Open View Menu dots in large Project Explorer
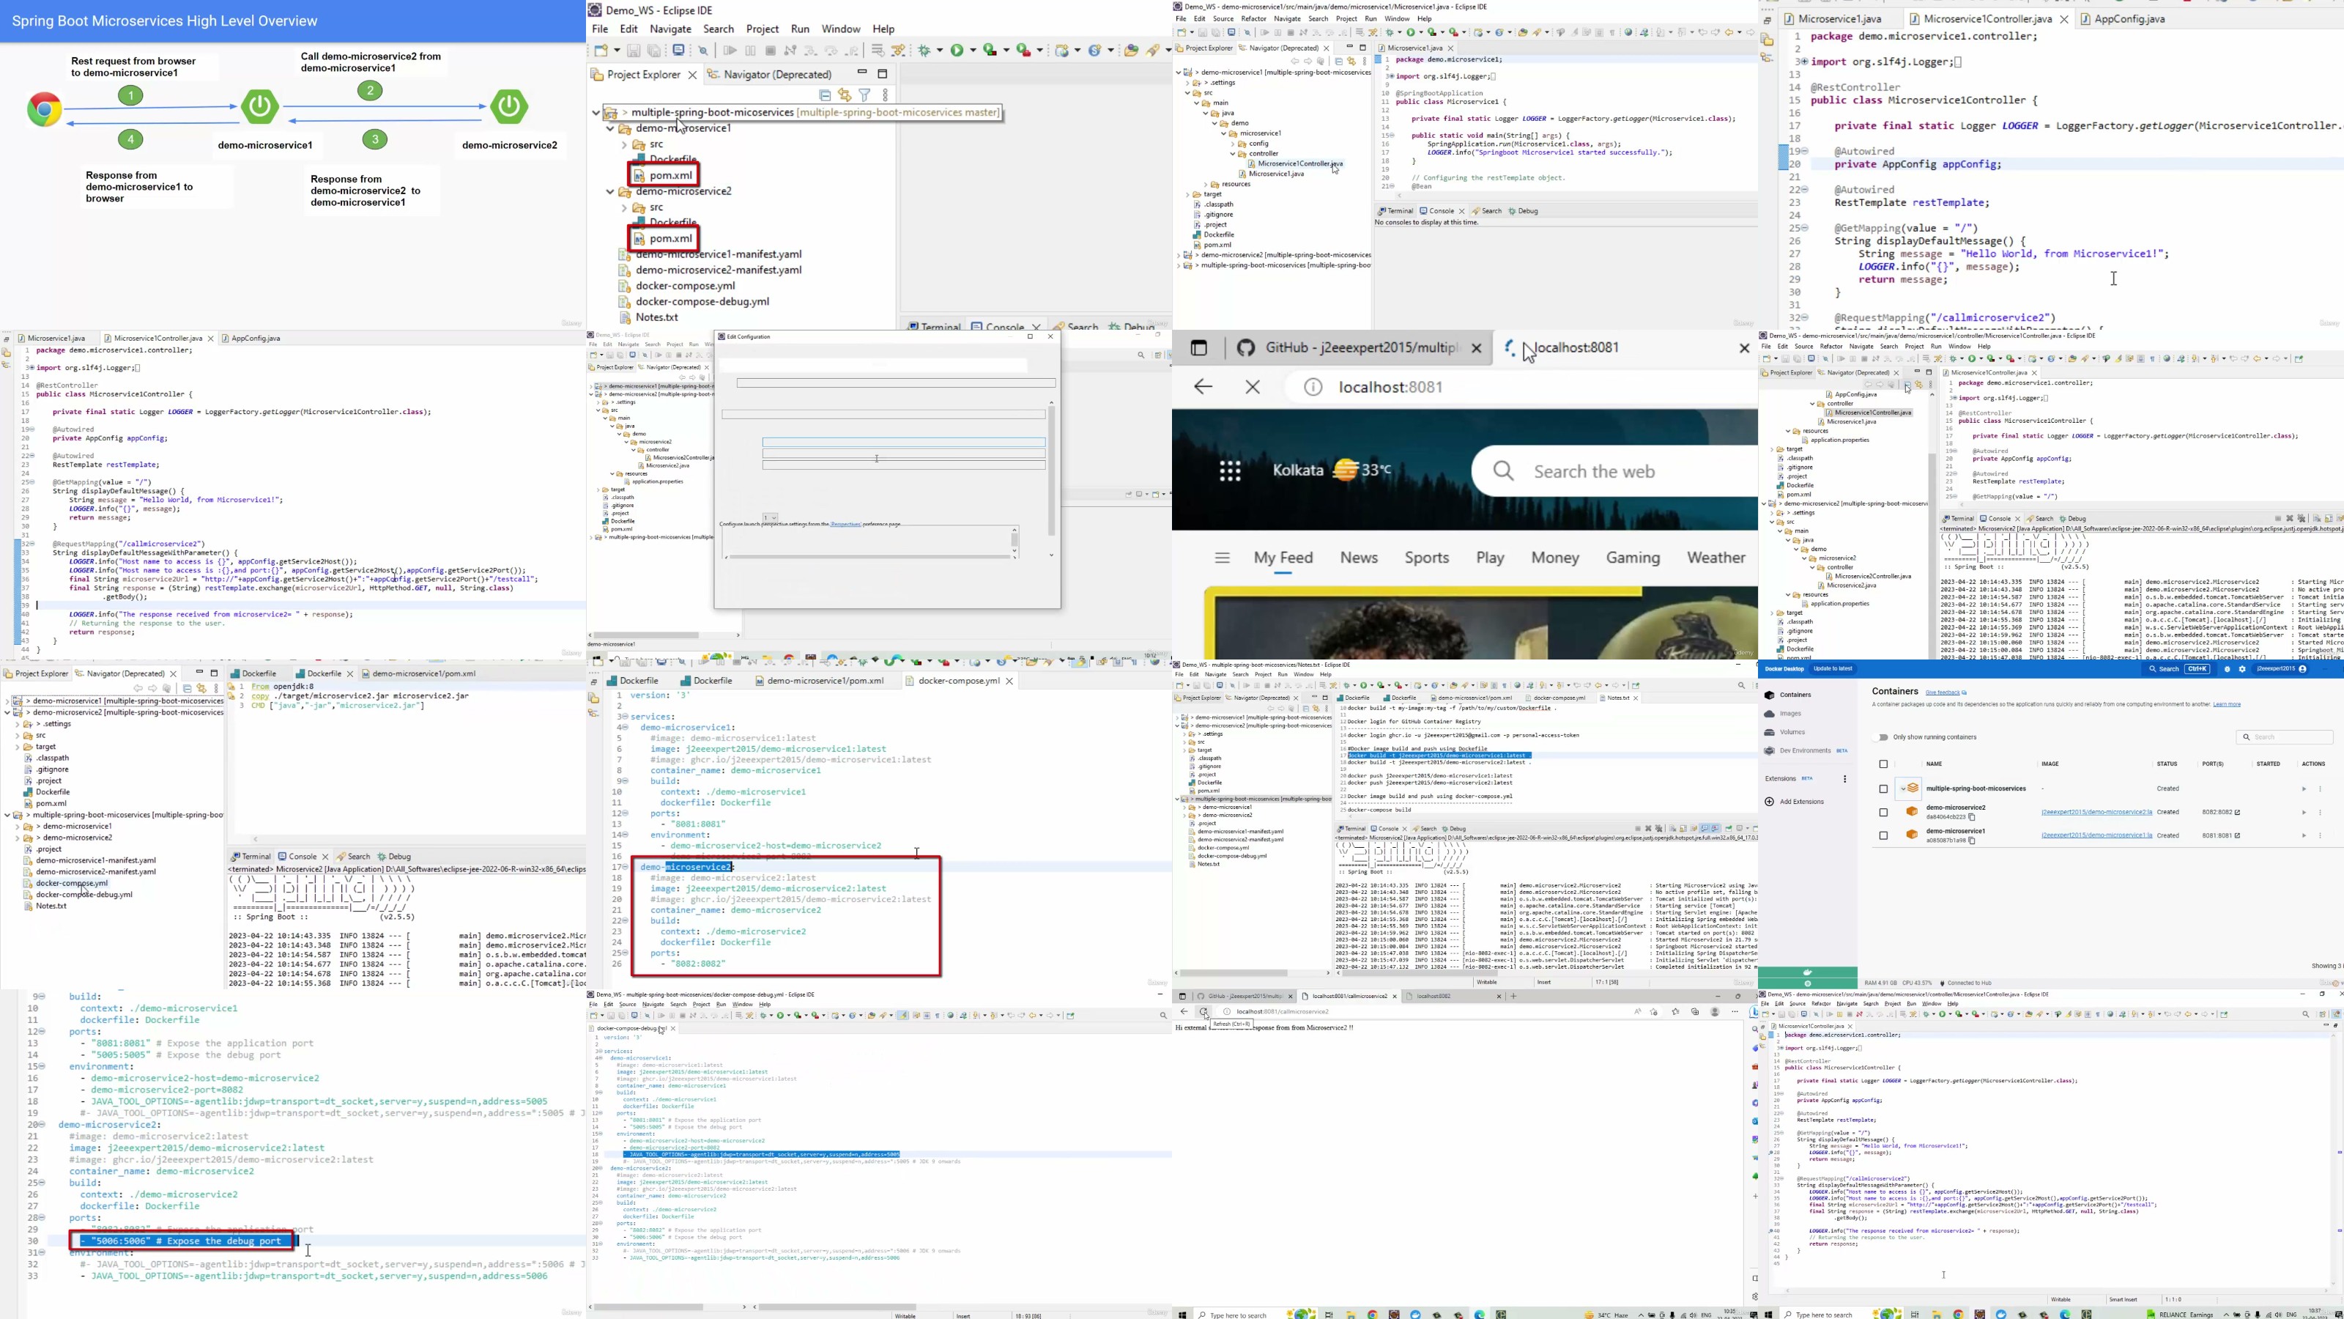The image size is (2344, 1319). point(886,95)
